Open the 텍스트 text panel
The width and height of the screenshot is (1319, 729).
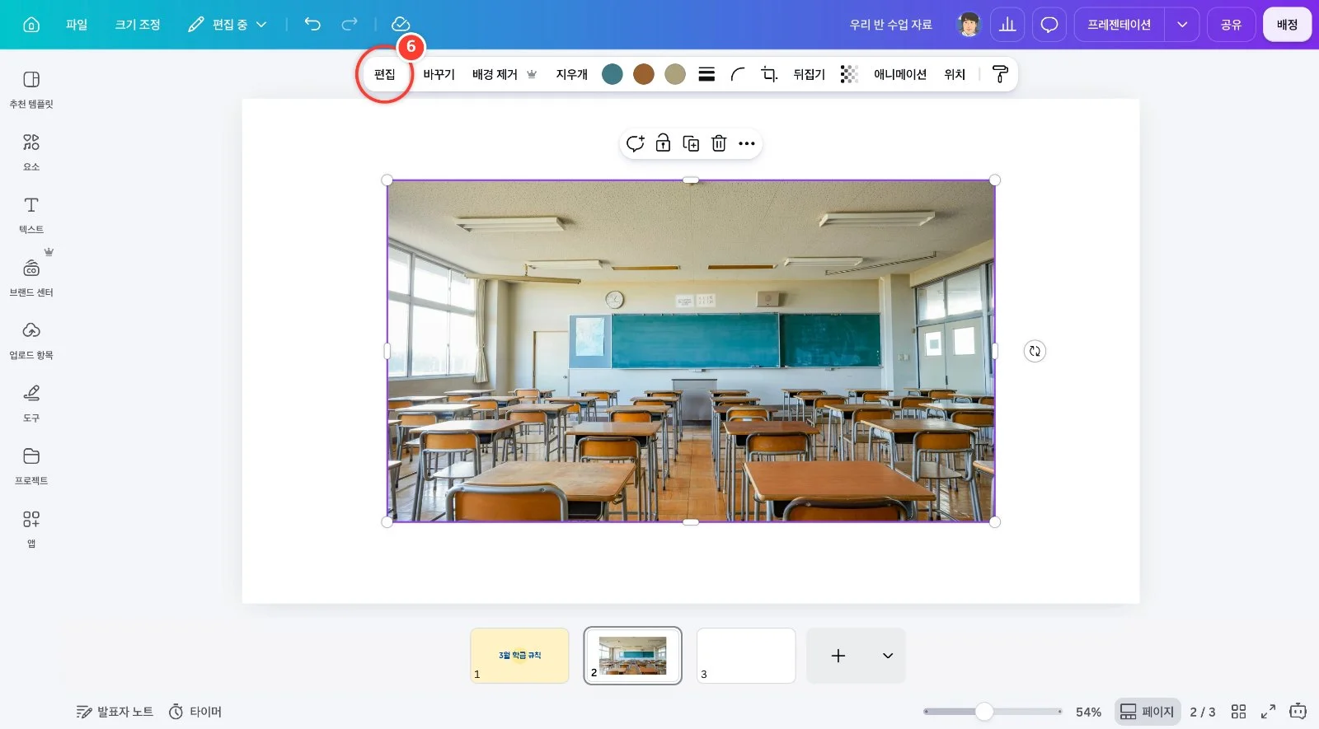tap(31, 215)
